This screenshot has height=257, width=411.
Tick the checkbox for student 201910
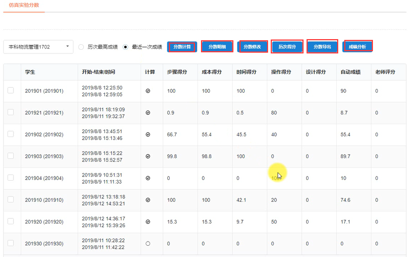pyautogui.click(x=11, y=199)
